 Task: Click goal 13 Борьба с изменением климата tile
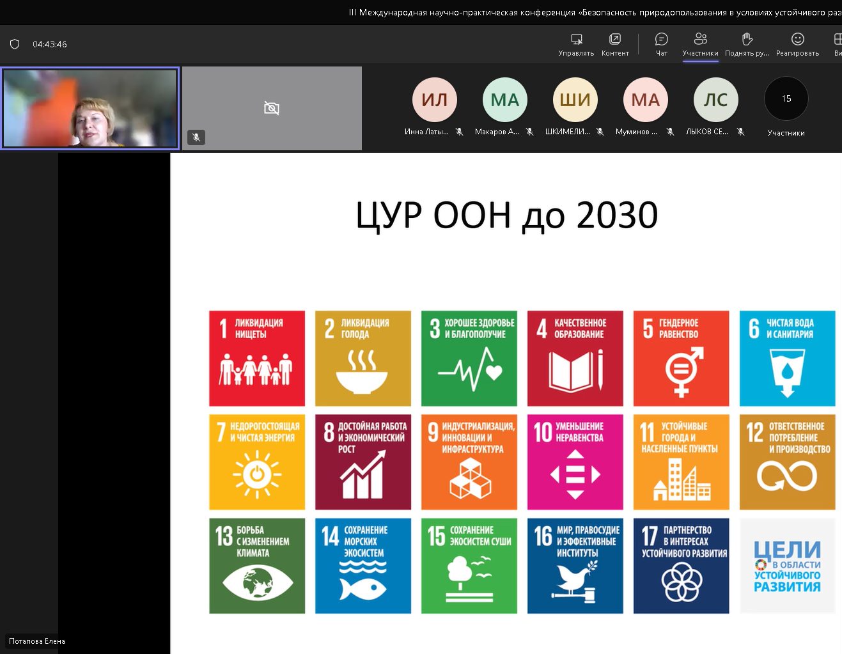coord(257,566)
